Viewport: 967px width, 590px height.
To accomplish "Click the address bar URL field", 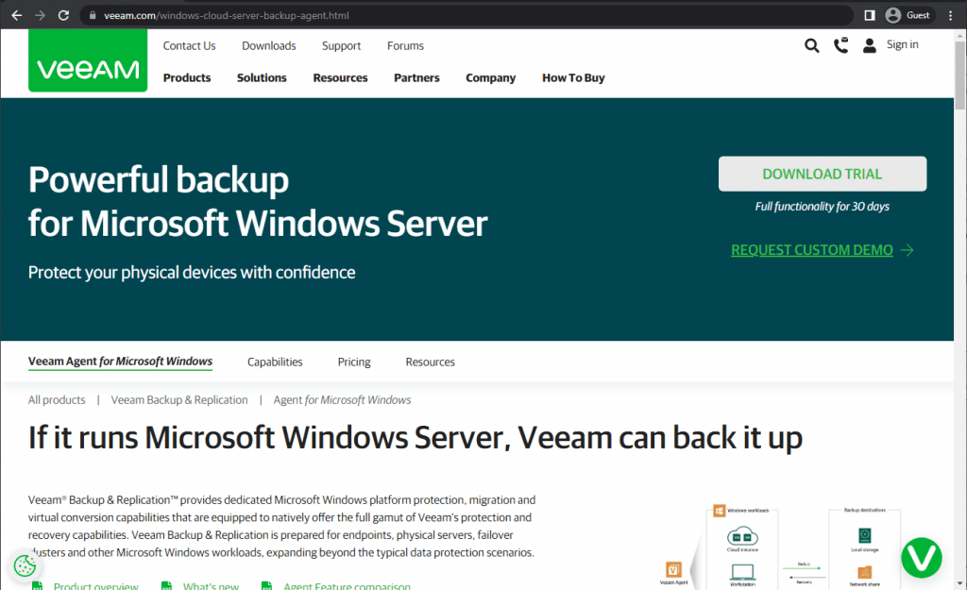I will pos(468,15).
